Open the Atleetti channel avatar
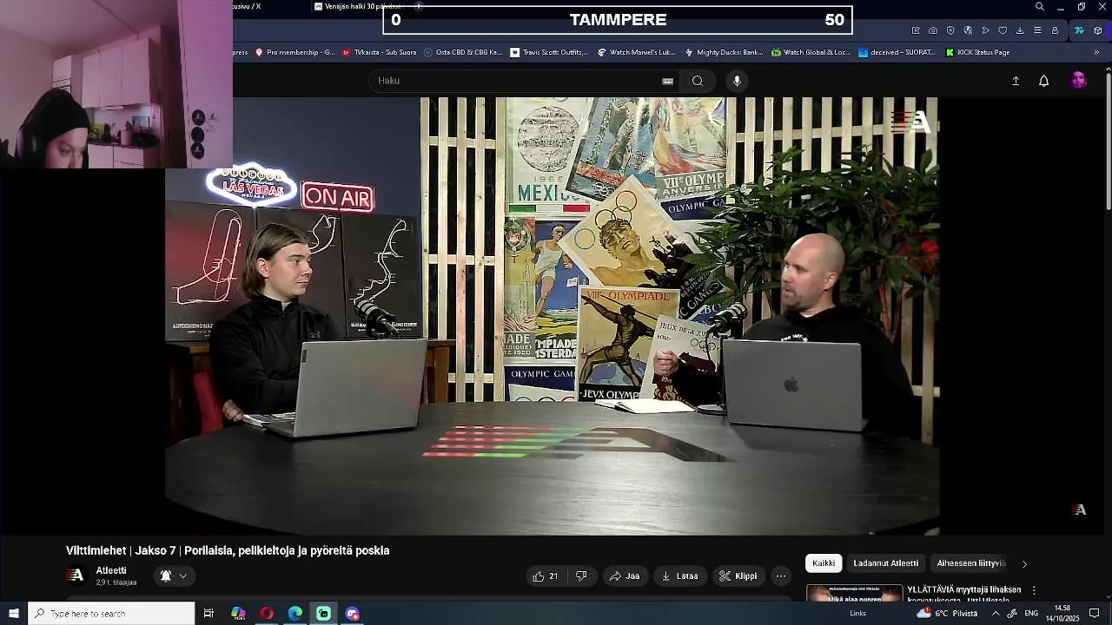Image resolution: width=1112 pixels, height=625 pixels. coord(76,576)
